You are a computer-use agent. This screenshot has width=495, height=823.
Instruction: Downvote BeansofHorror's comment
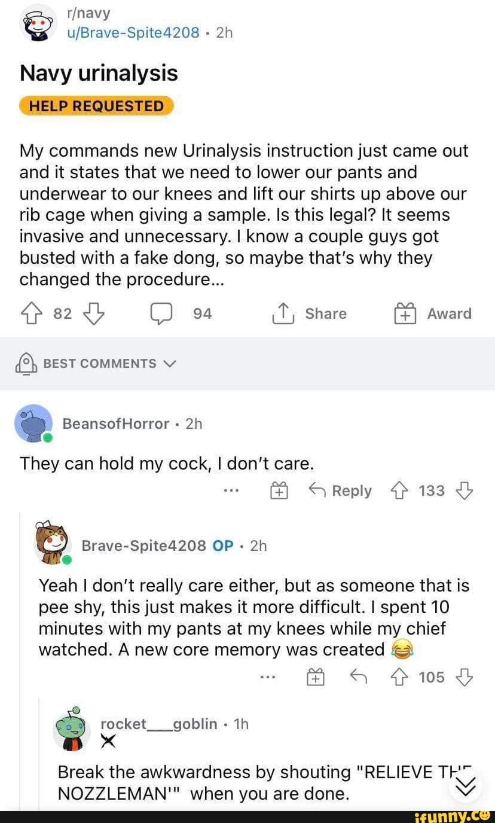pyautogui.click(x=464, y=490)
